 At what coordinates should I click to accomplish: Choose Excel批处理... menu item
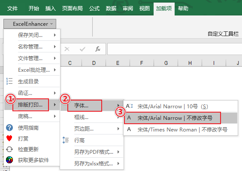point(32,70)
